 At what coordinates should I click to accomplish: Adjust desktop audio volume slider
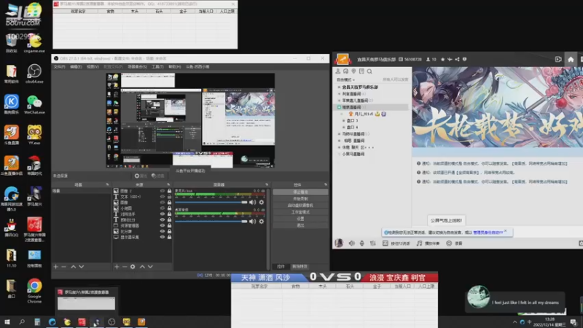(x=211, y=222)
